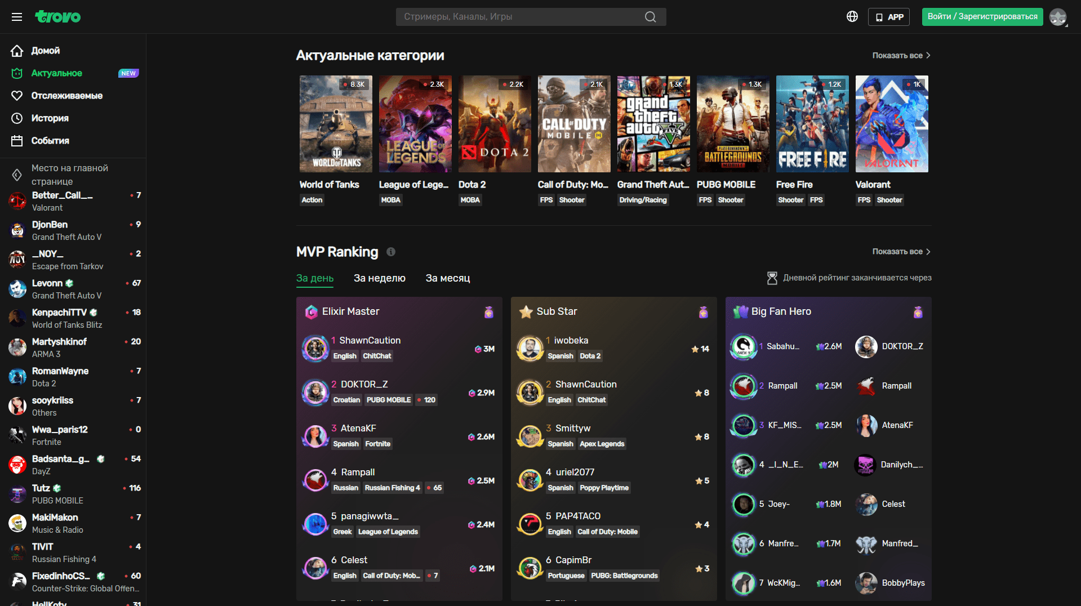
Task: Click the user avatar icon
Action: (x=1057, y=17)
